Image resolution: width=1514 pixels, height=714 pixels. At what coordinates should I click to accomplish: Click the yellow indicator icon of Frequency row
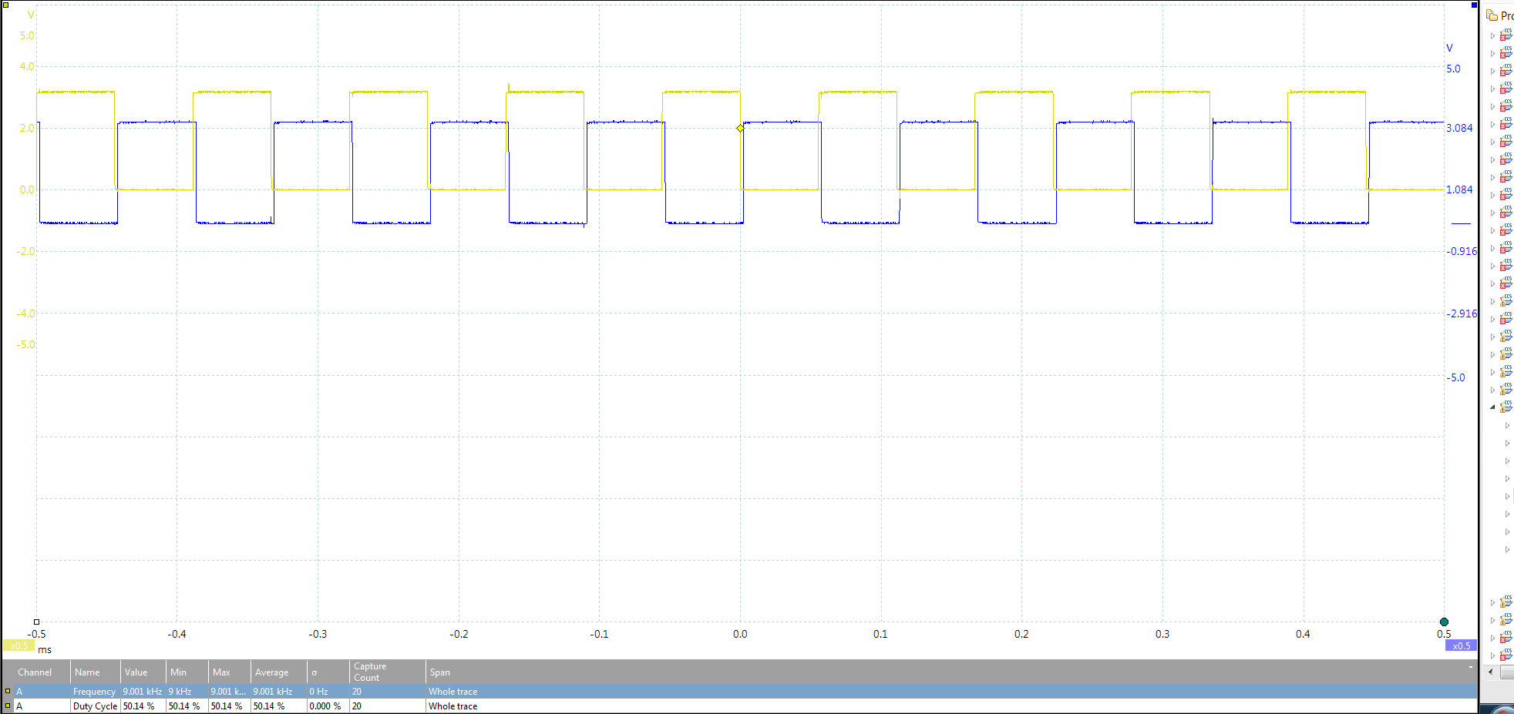pyautogui.click(x=8, y=691)
